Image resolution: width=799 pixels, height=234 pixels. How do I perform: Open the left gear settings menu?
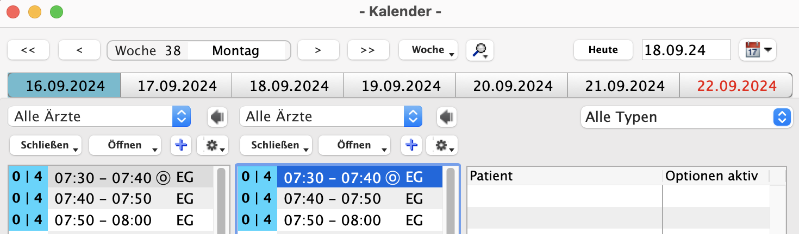212,145
